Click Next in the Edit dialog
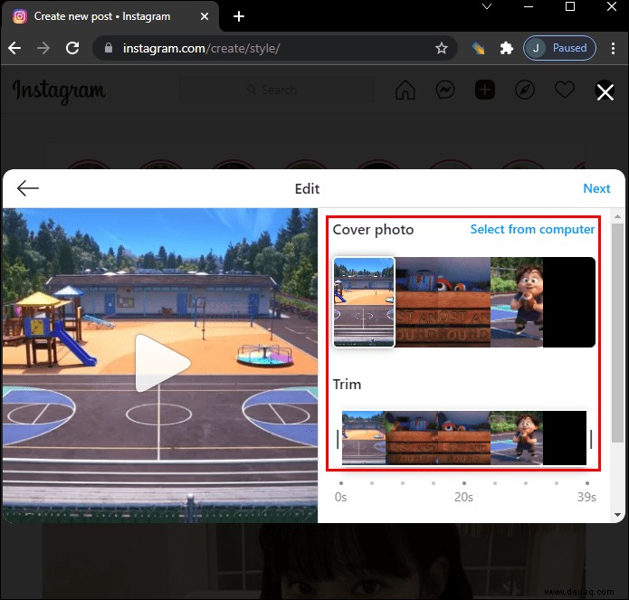 596,188
